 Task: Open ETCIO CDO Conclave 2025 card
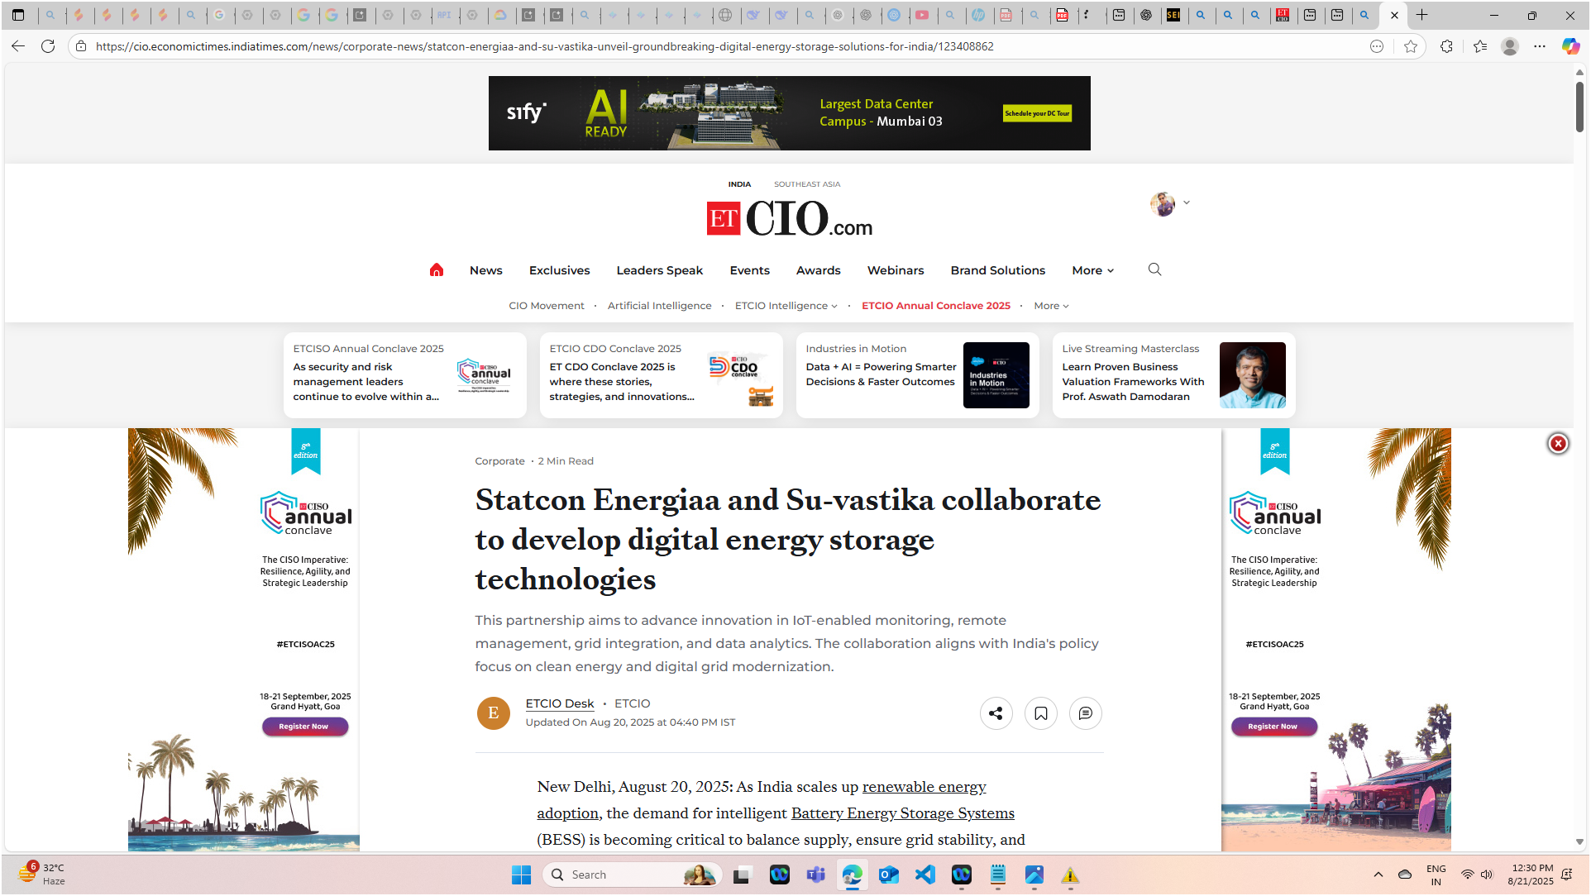pos(662,375)
